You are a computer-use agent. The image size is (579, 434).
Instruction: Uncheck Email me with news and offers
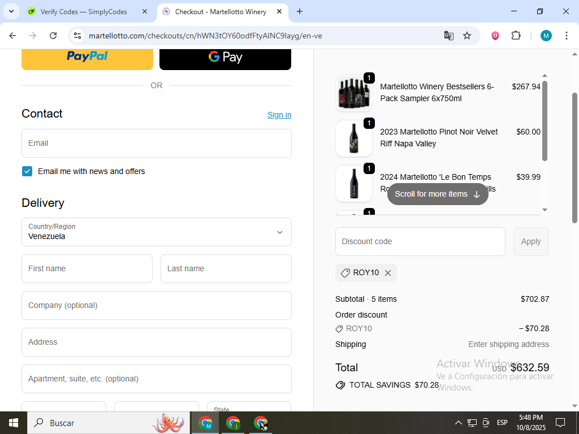pos(27,171)
